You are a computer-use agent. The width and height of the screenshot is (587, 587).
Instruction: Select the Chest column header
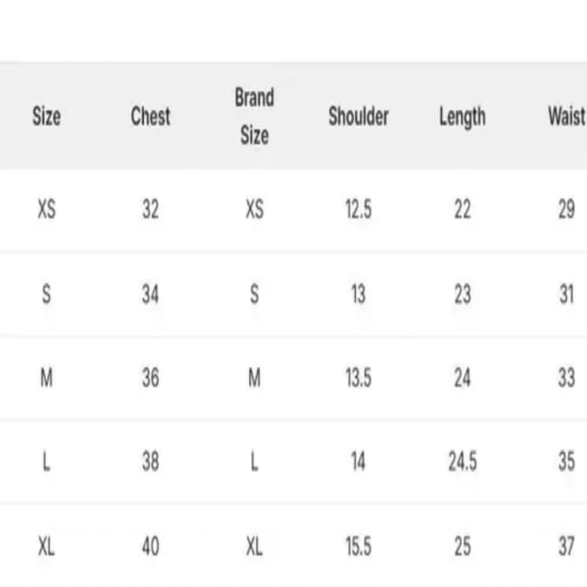pyautogui.click(x=150, y=116)
